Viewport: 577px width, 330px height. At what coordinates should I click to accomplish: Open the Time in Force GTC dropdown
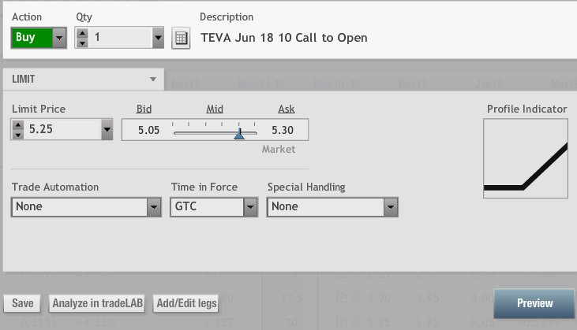pyautogui.click(x=214, y=206)
